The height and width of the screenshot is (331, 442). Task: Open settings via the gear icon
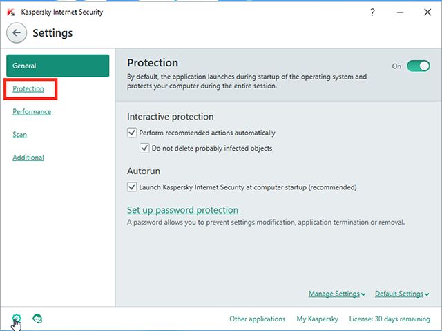coord(17,319)
